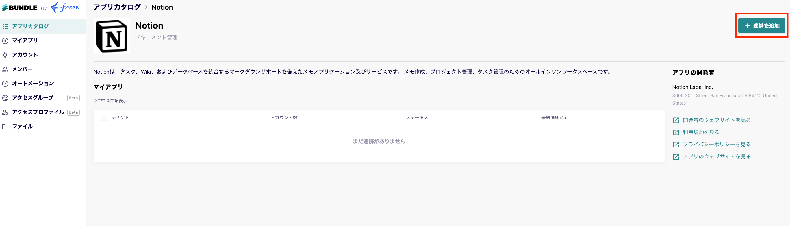790x226 pixels.
Task: Click the まだ連携がありません message
Action: 379,141
